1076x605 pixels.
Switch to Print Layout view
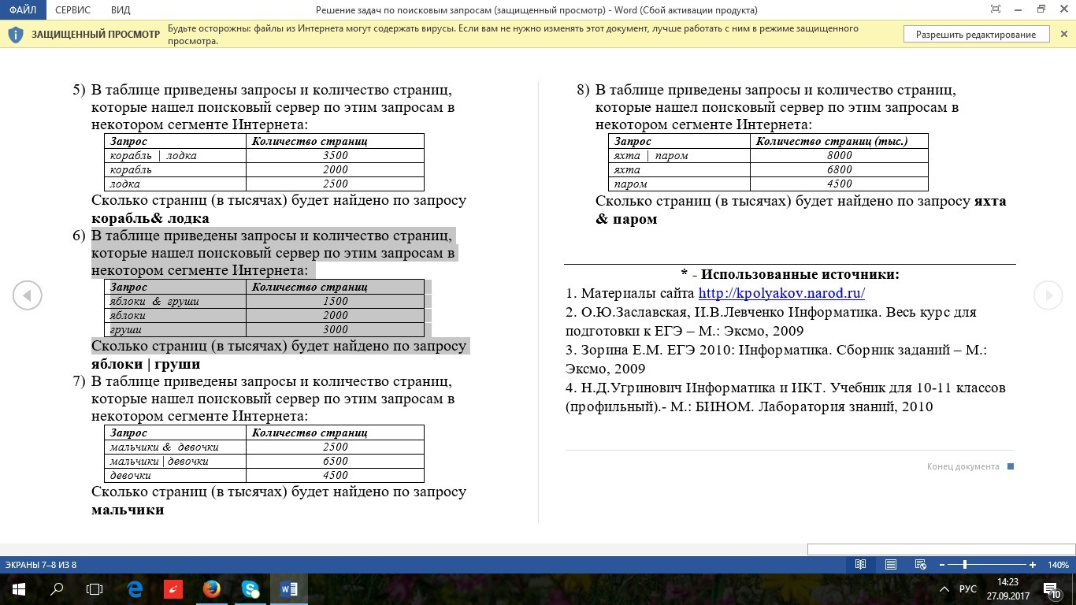pyautogui.click(x=891, y=564)
